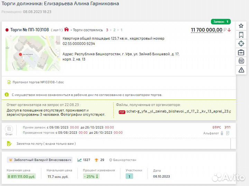
Task: Click the participants count badge 1
Action: (129, 176)
